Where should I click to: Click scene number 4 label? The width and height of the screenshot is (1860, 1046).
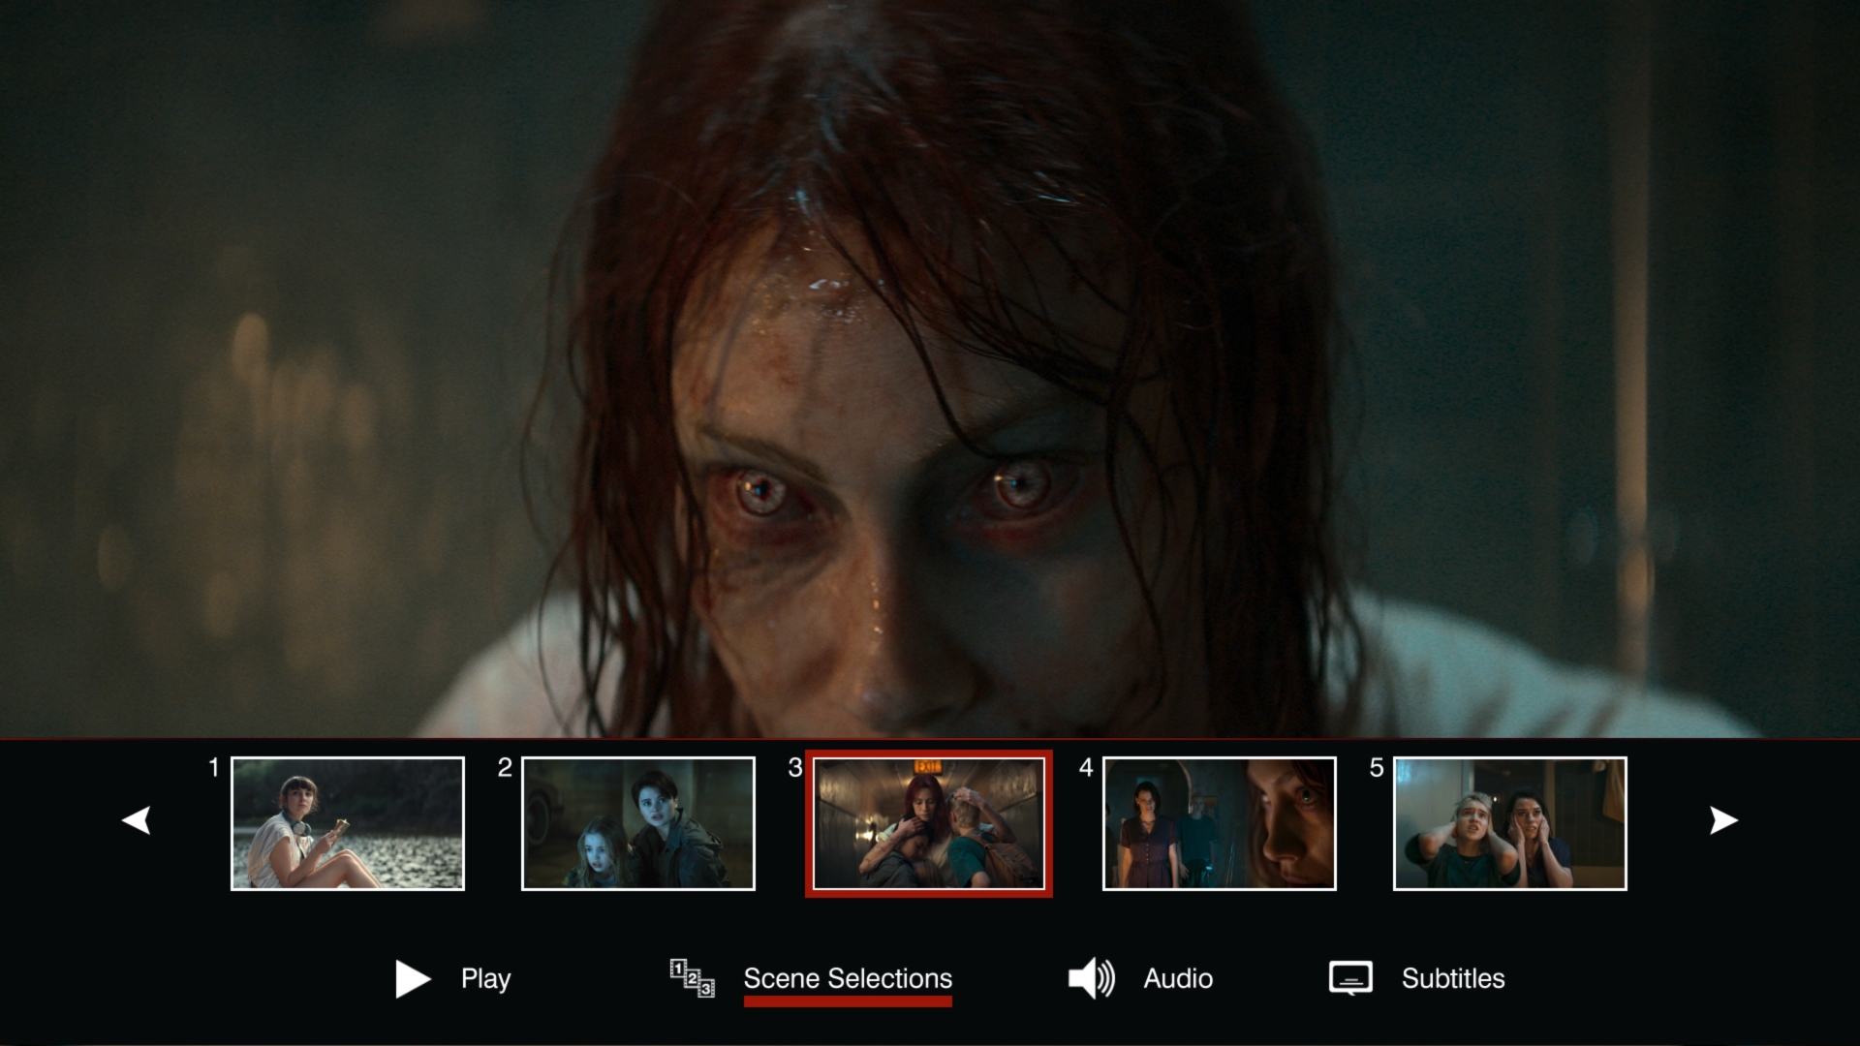coord(1086,768)
